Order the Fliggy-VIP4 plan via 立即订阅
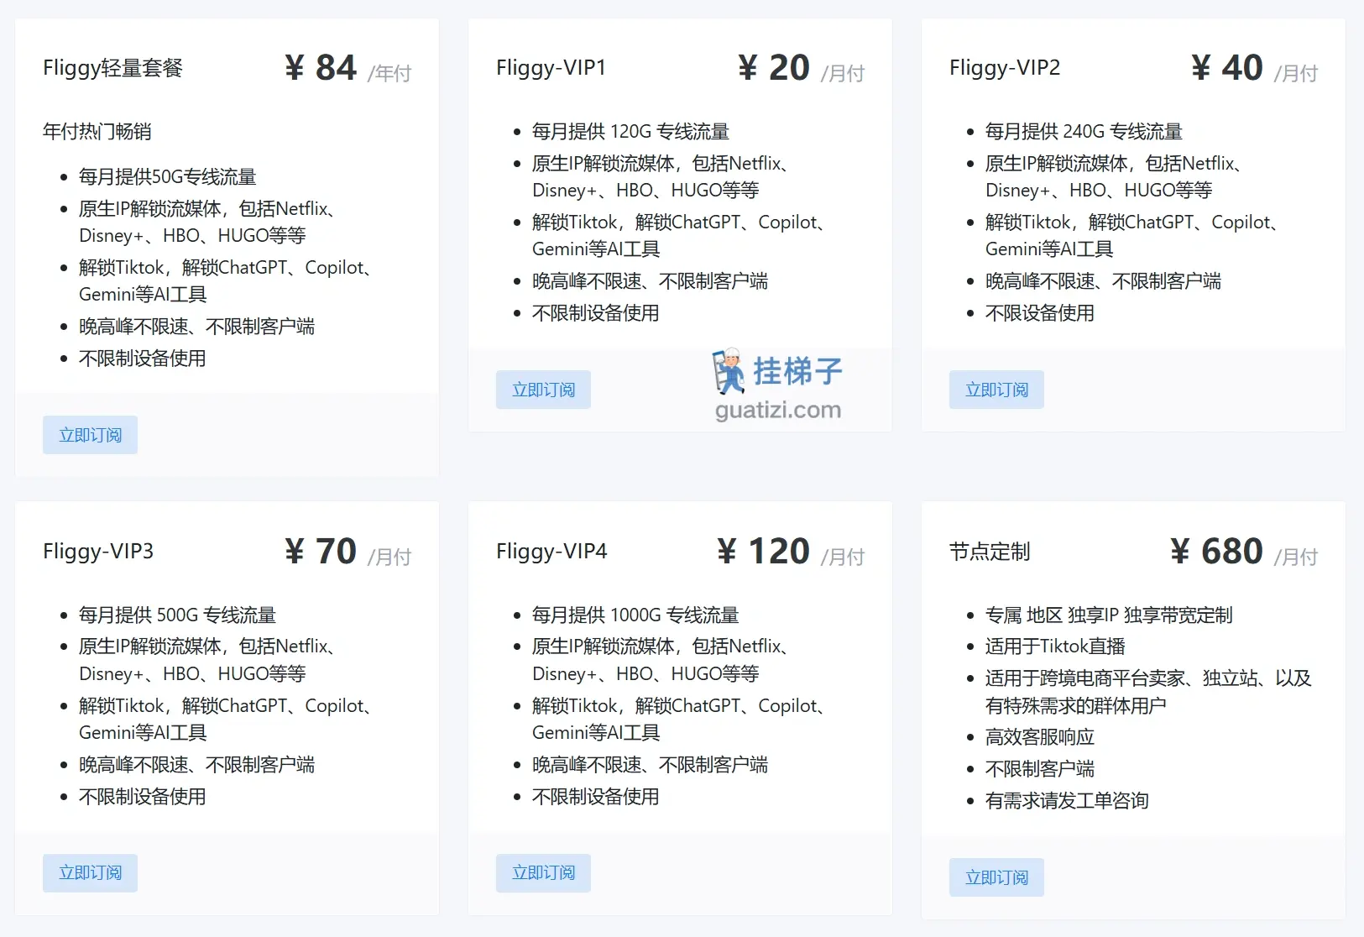 pos(543,873)
